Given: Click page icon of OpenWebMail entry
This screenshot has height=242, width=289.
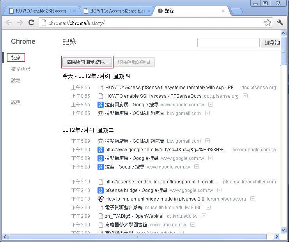Looking at the screenshot, I should coord(101,216).
